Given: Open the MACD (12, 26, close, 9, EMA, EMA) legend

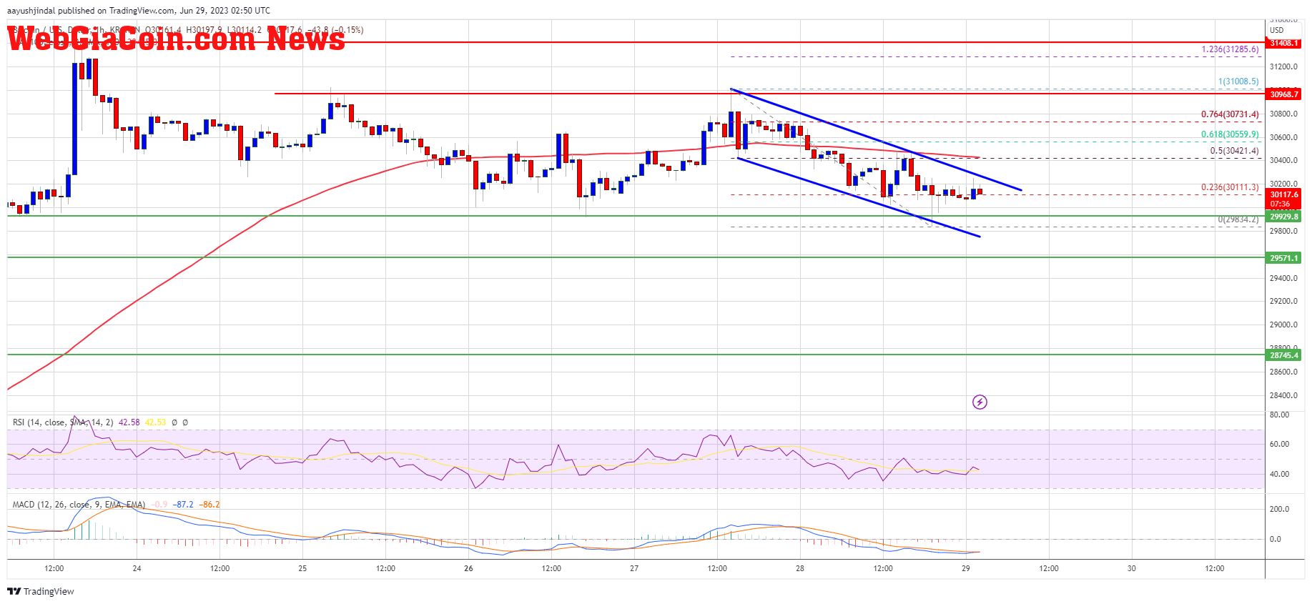Looking at the screenshot, I should (x=79, y=505).
